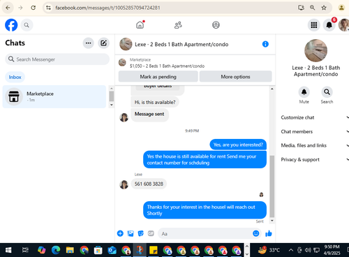The height and width of the screenshot is (257, 349).
Task: Click chat list scrollbar down arrow
Action: (112, 105)
